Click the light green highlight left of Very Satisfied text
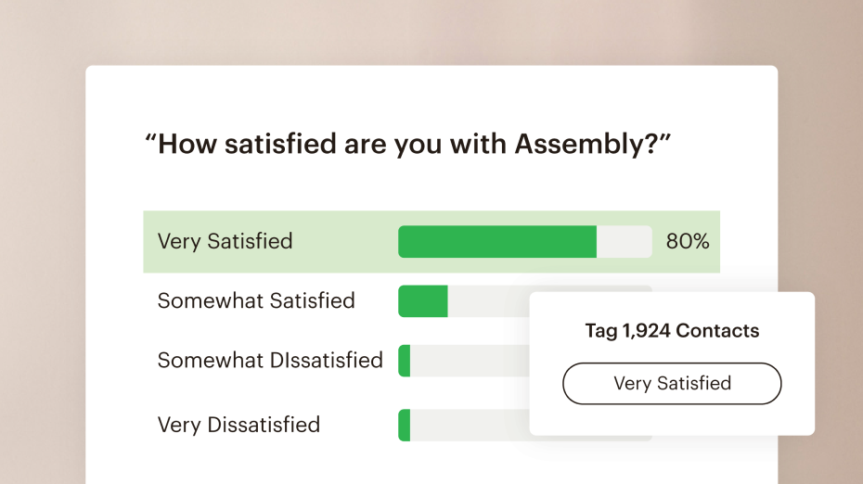This screenshot has height=484, width=863. point(149,241)
